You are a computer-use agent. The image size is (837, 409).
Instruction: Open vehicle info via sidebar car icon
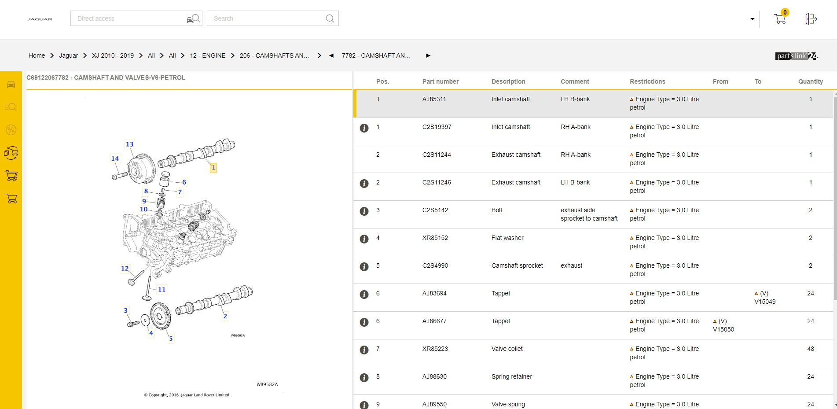point(11,85)
